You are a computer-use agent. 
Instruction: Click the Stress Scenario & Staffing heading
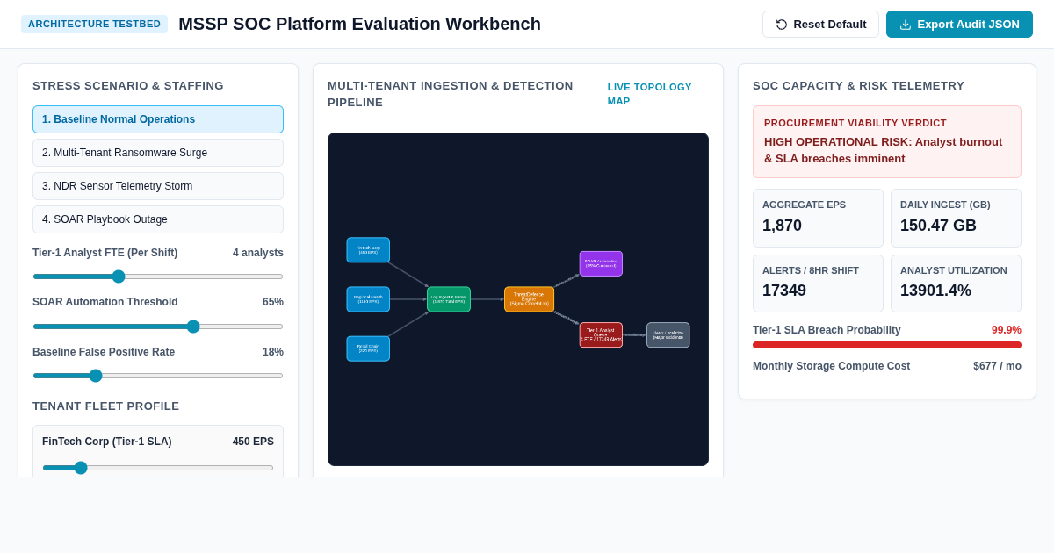pos(128,85)
